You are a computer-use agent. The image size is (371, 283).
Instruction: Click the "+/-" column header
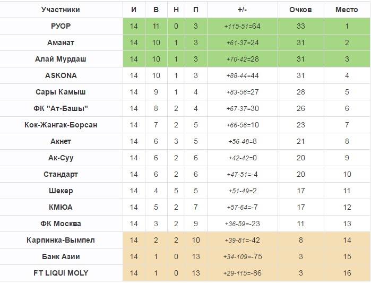243,10
